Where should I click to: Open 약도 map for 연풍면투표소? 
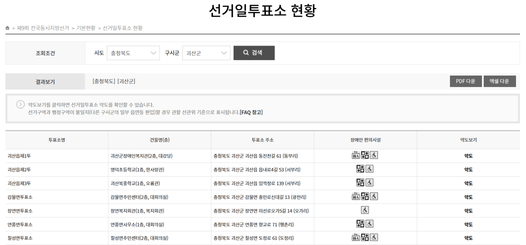pos(468,224)
